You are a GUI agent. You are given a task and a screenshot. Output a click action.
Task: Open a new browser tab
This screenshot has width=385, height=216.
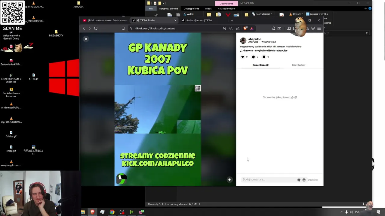point(232,20)
